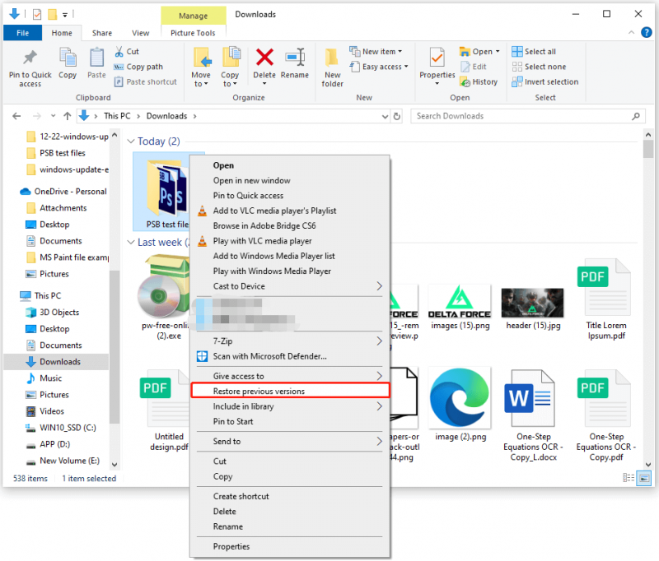This screenshot has width=659, height=561.
Task: Click the Cut scissors icon in ribbon
Action: pos(119,52)
